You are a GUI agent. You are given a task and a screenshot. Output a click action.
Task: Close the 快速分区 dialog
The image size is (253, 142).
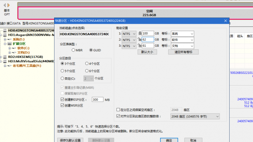click(225, 21)
